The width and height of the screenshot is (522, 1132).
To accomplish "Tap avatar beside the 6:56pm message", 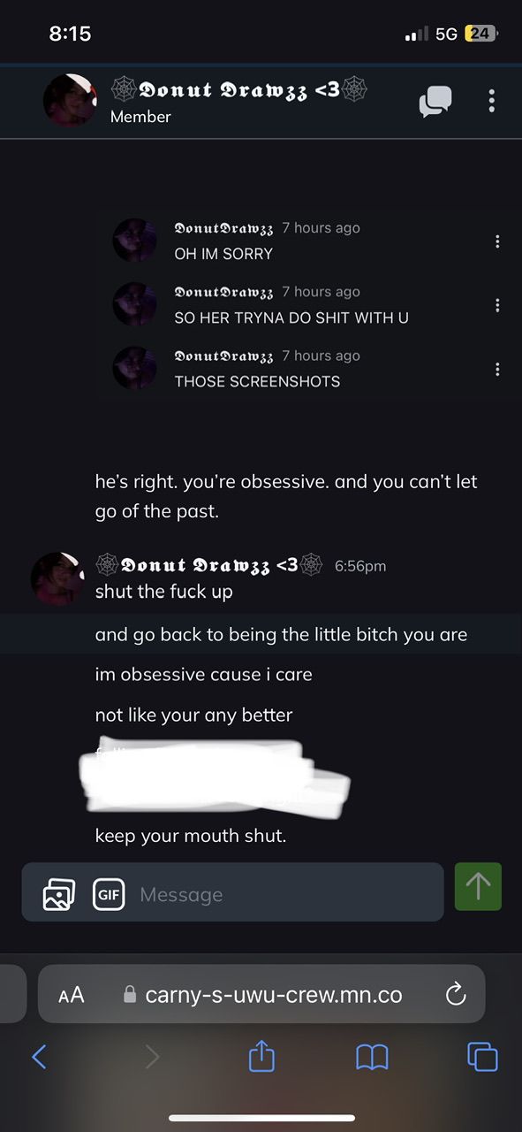I will pos(57,579).
